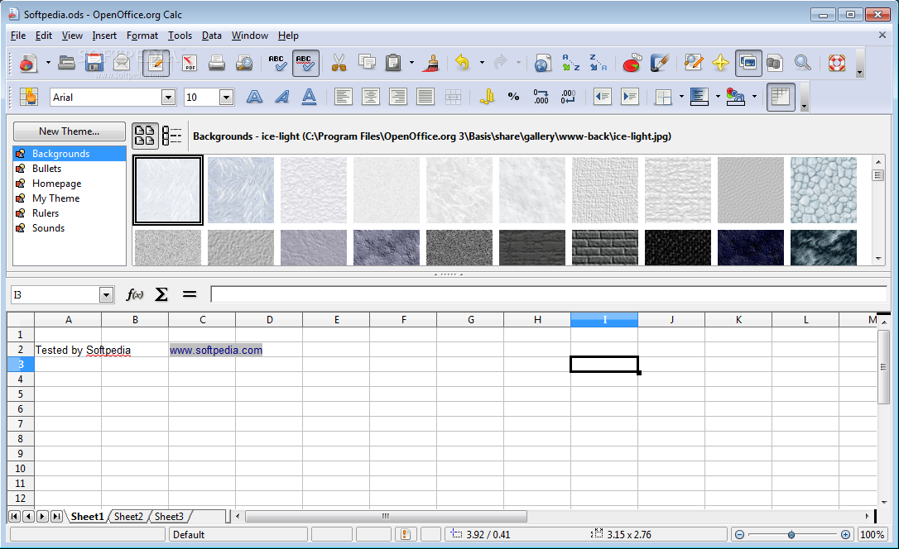Open Styles and Formatting
899x549 pixels.
coord(28,97)
